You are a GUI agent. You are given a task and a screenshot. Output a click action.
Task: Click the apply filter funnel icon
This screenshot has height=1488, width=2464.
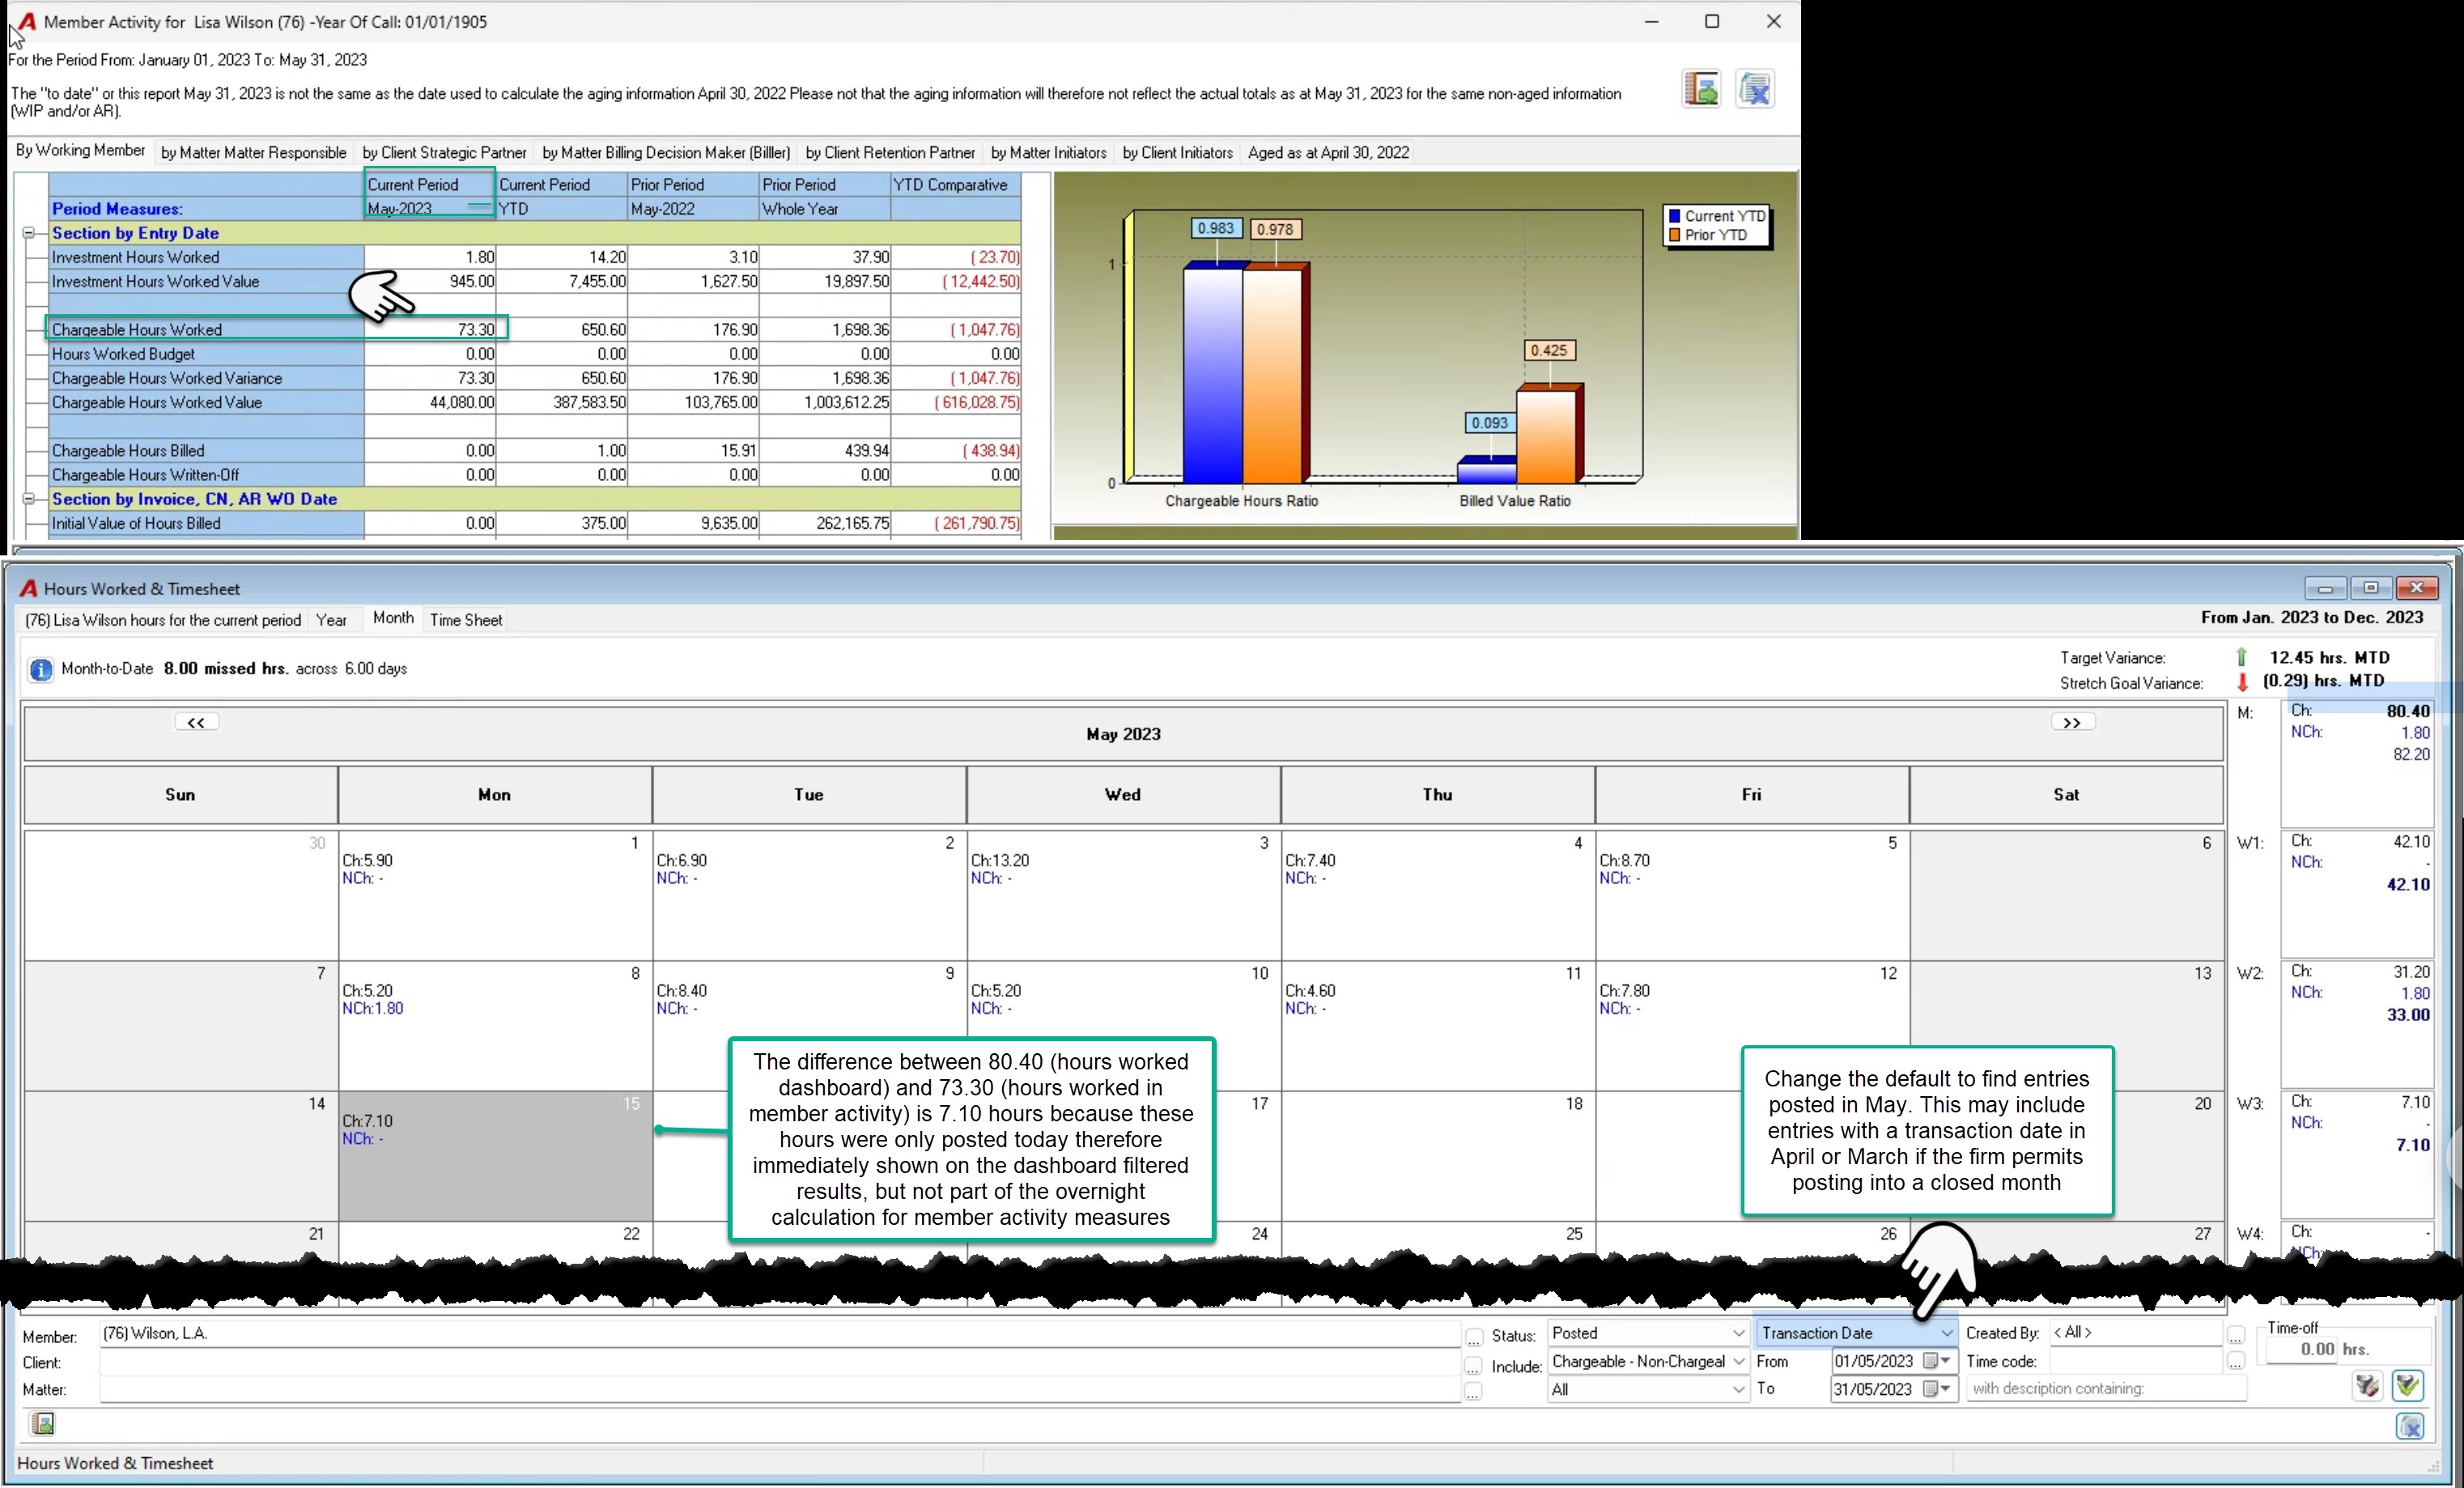coord(2407,1386)
